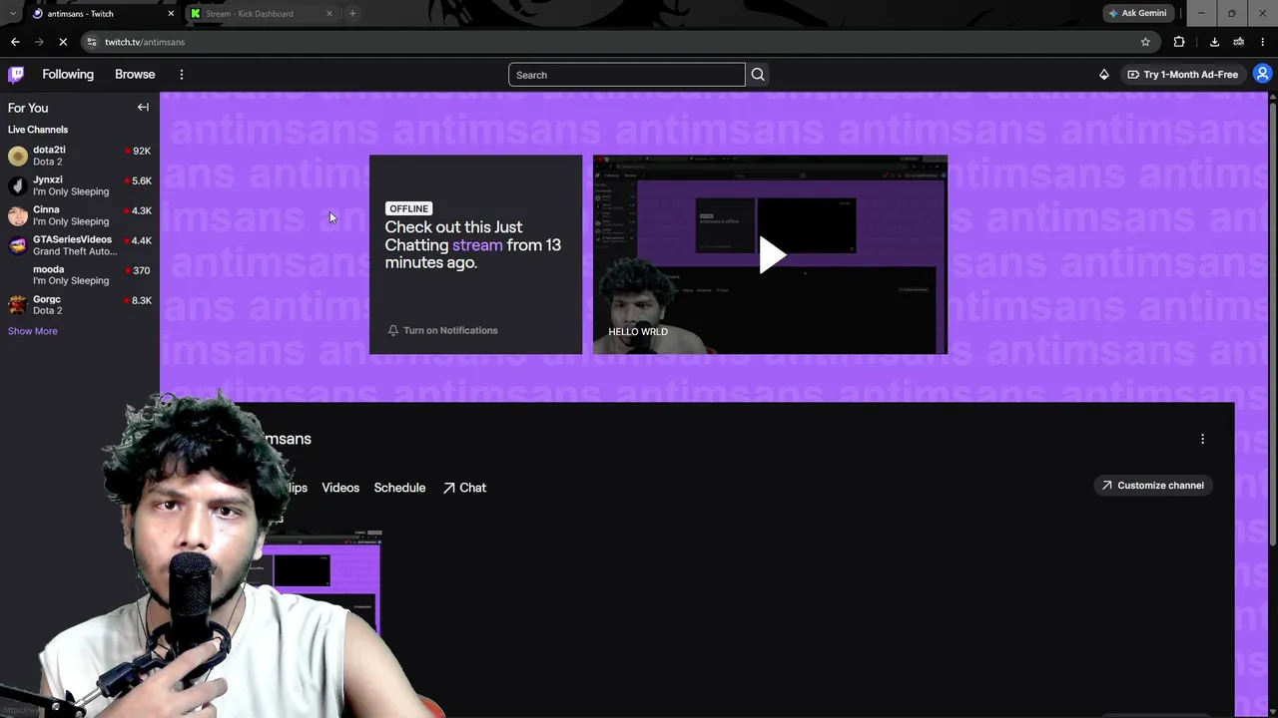
Task: Open the Chrome three-dot menu
Action: click(1263, 42)
